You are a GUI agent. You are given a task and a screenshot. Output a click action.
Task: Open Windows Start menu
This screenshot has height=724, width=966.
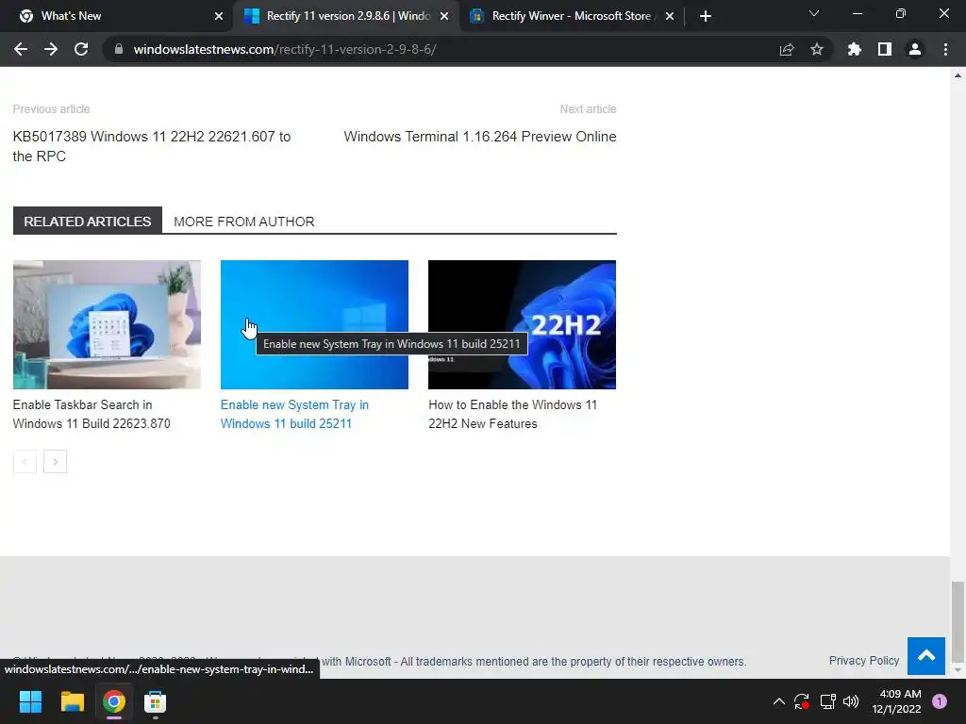30,701
